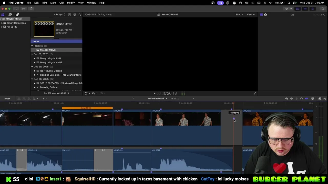Click the timeline Index button

[7, 99]
